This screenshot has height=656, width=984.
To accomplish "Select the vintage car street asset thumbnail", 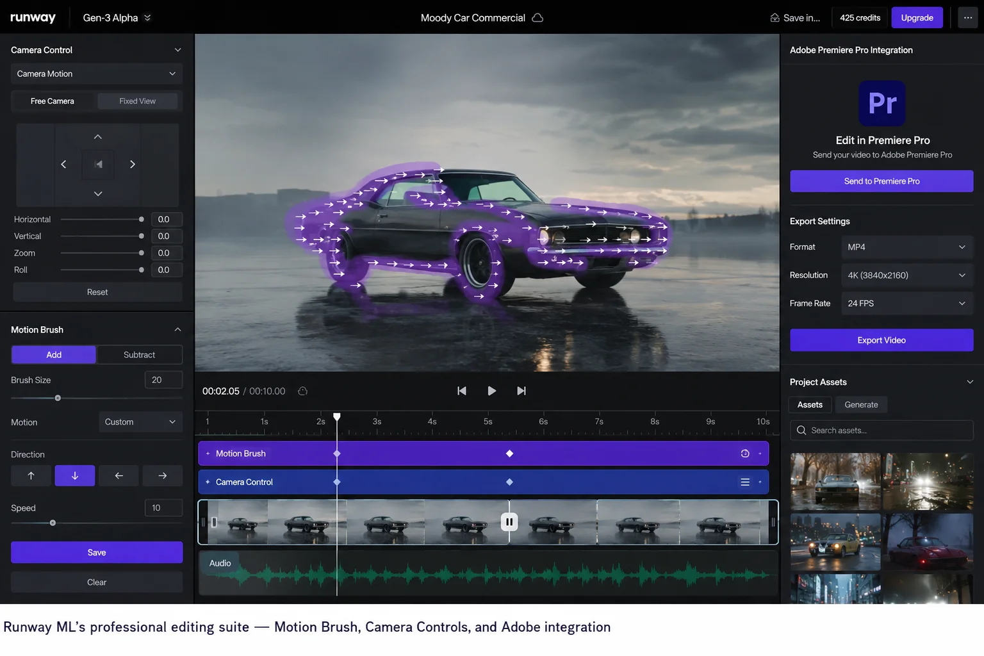I will click(835, 482).
